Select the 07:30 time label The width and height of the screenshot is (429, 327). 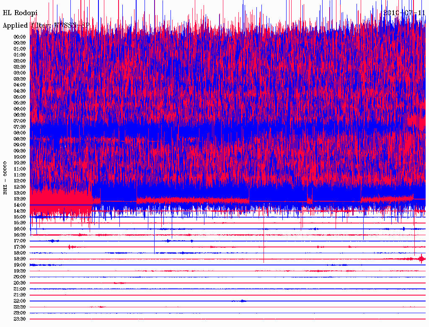point(20,127)
